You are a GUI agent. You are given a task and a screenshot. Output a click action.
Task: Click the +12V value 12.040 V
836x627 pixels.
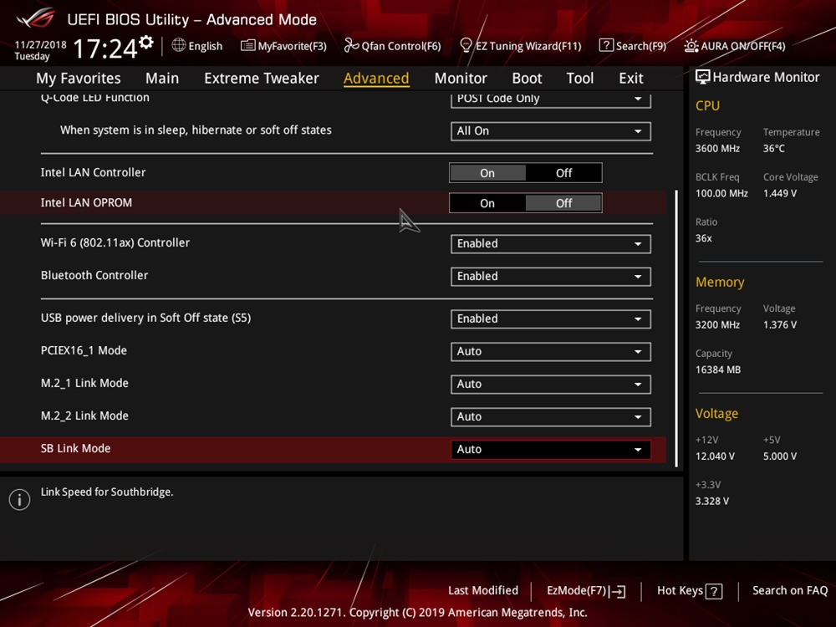(715, 456)
